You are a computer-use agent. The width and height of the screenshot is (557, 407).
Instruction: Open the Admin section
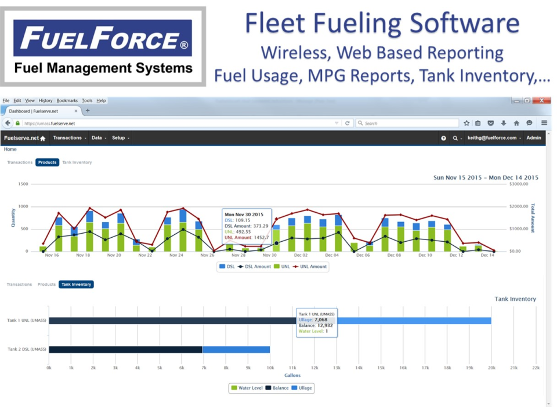[x=533, y=137]
